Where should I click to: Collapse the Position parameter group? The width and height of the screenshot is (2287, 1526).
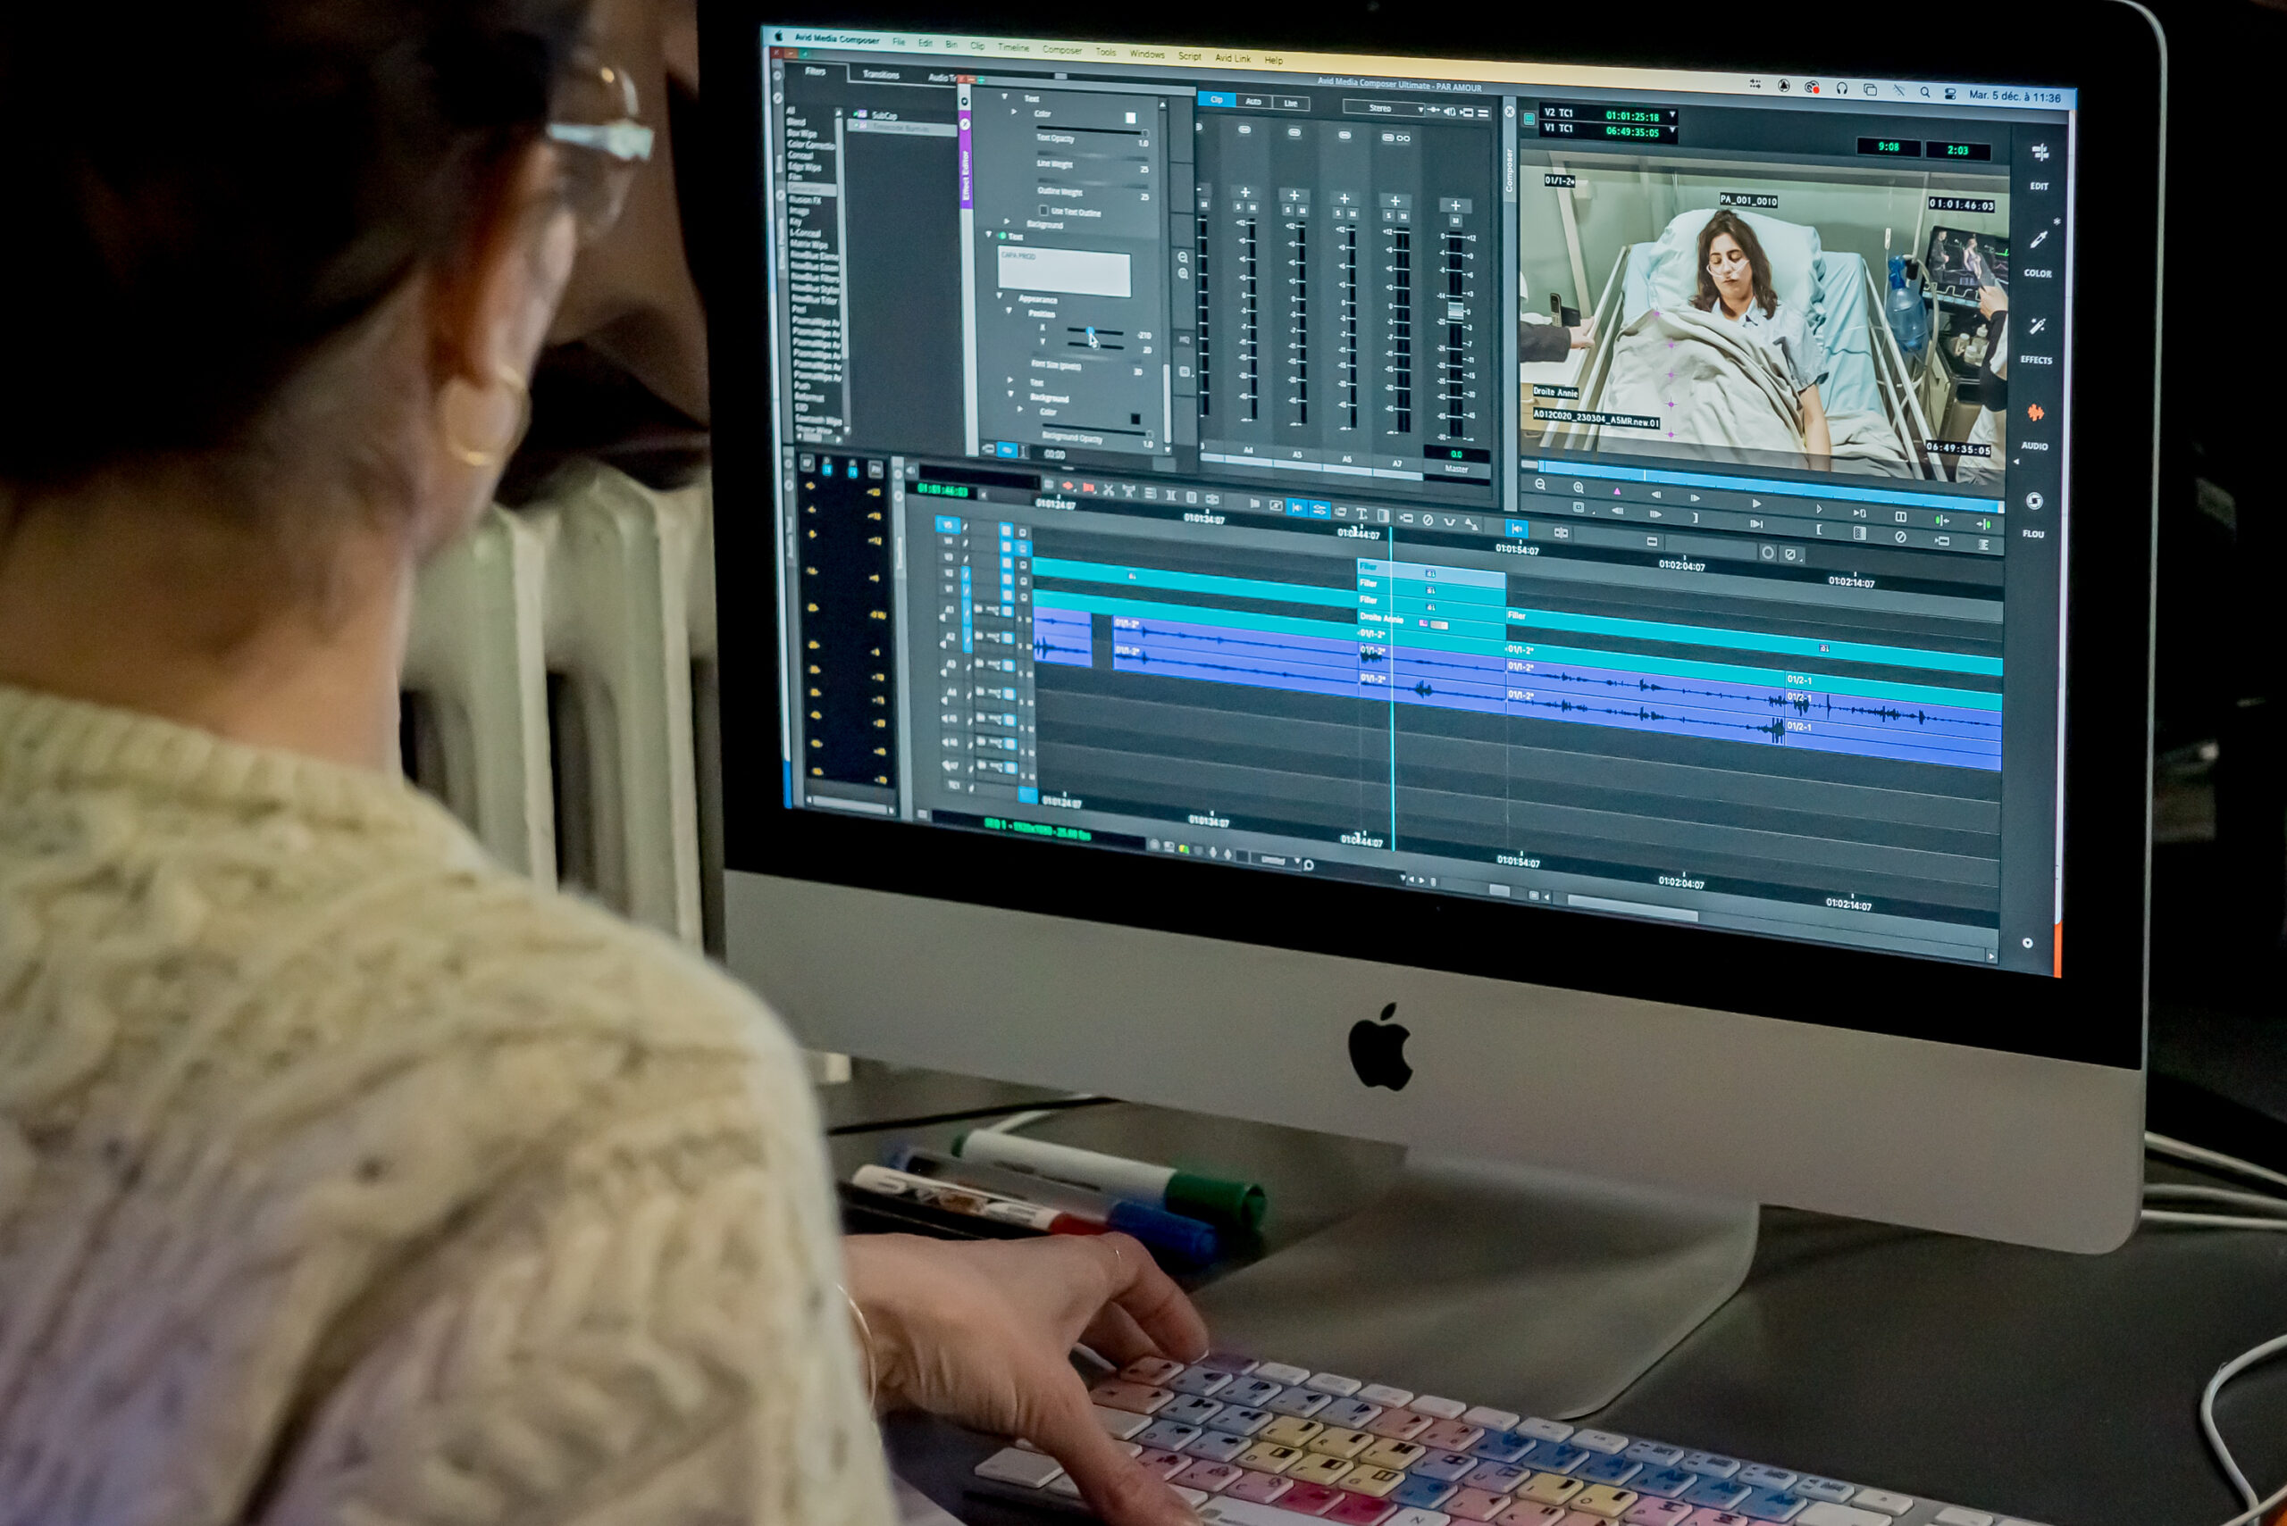click(x=1009, y=312)
